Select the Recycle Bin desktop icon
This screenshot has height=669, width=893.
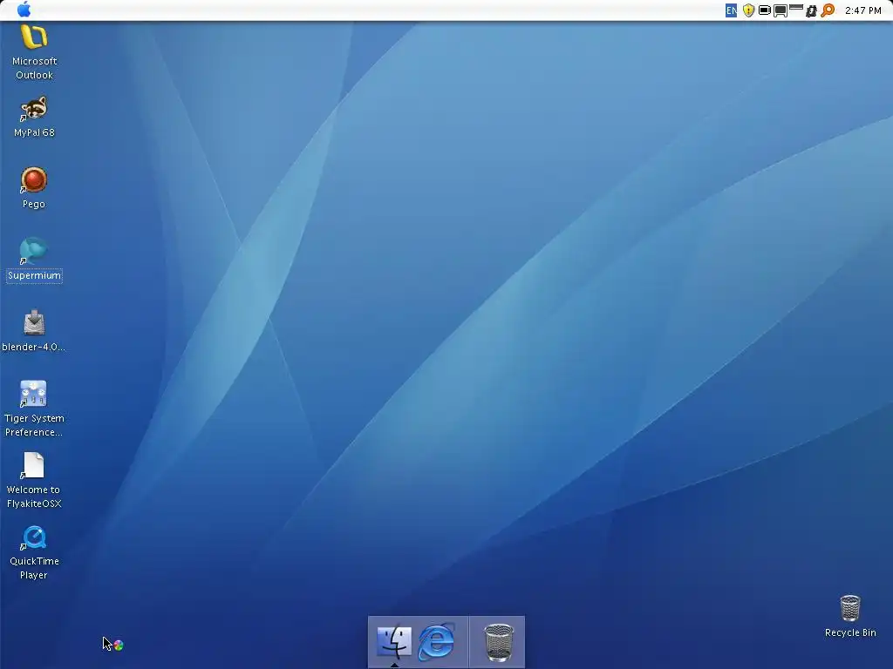click(x=850, y=608)
